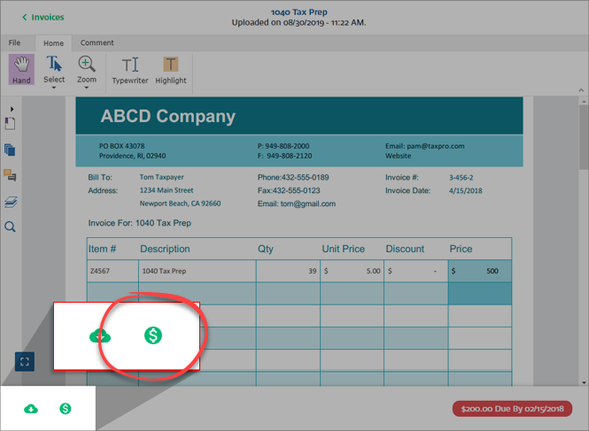Open the comments panel icon in sidebar

(x=10, y=175)
